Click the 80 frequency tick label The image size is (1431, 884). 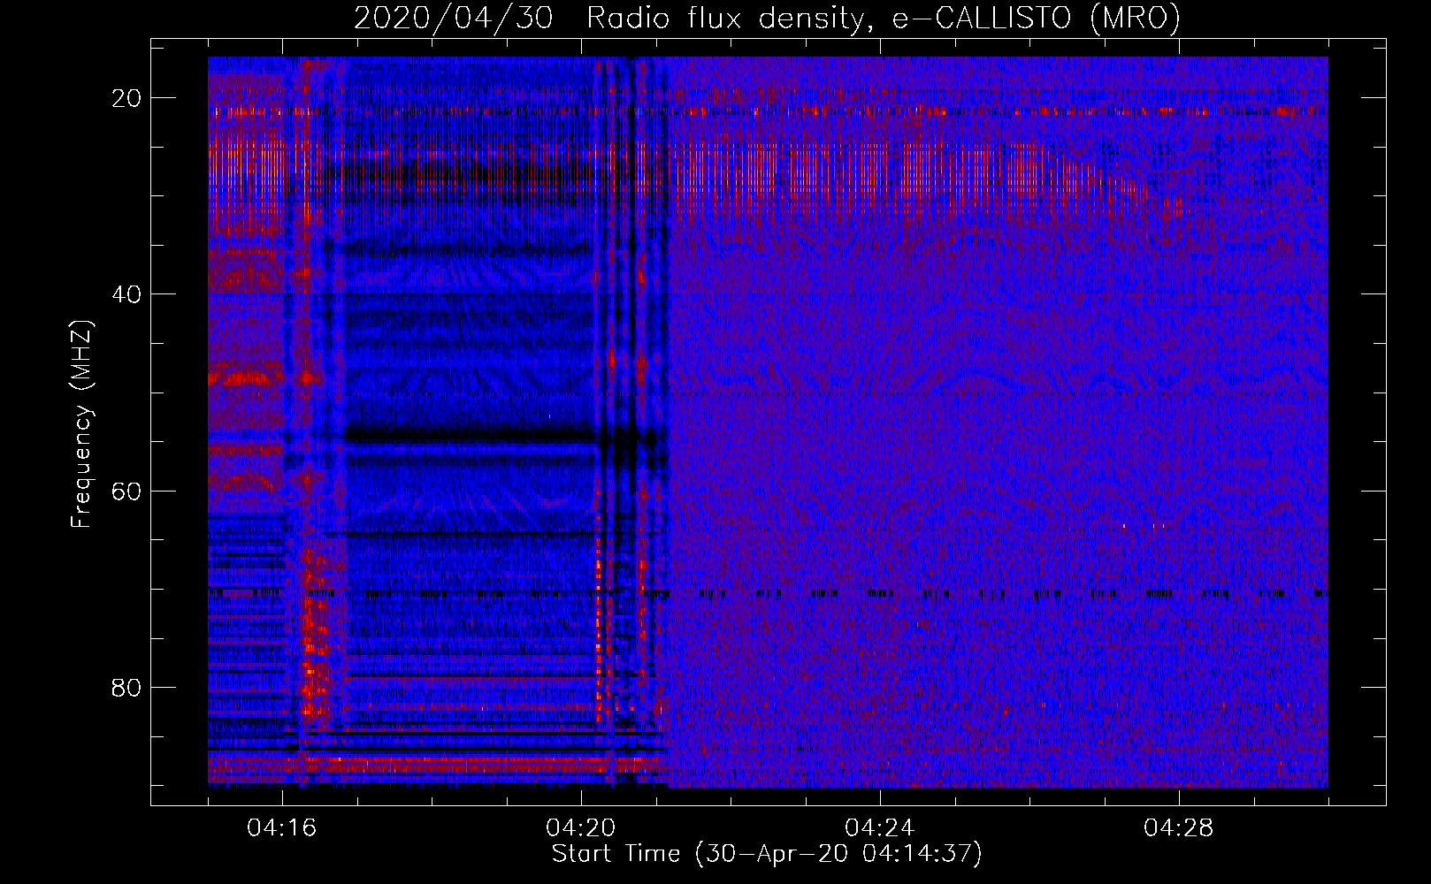tap(126, 687)
